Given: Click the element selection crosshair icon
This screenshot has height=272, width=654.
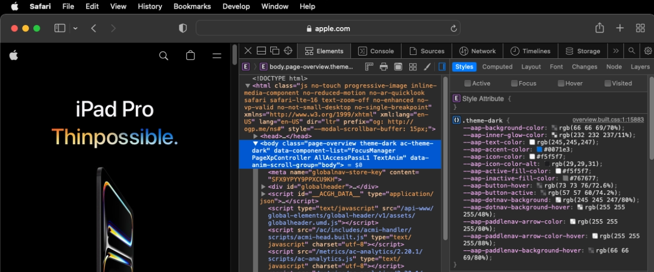Looking at the screenshot, I should click(288, 51).
